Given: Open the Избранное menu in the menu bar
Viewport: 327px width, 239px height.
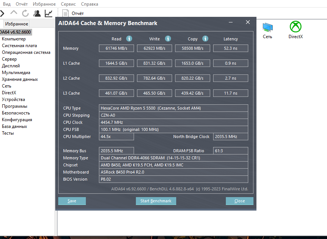Looking at the screenshot, I should pyautogui.click(x=44, y=4).
